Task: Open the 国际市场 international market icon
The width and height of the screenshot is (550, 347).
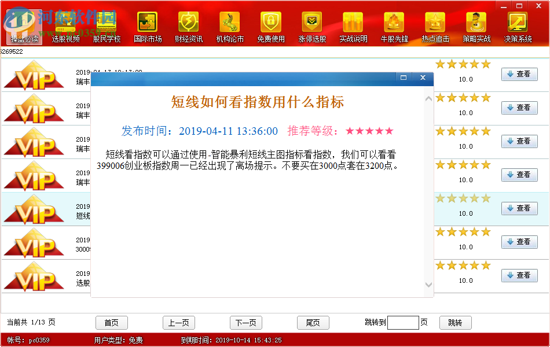Action: click(x=148, y=24)
